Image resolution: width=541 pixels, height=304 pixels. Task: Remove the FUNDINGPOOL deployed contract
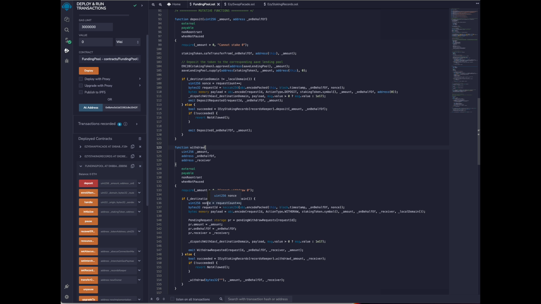click(140, 166)
